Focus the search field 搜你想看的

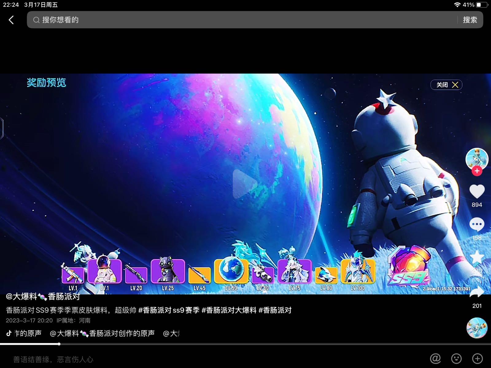pos(255,20)
